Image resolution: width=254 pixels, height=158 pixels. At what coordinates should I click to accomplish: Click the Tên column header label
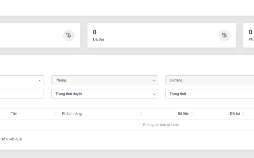[x=14, y=114]
